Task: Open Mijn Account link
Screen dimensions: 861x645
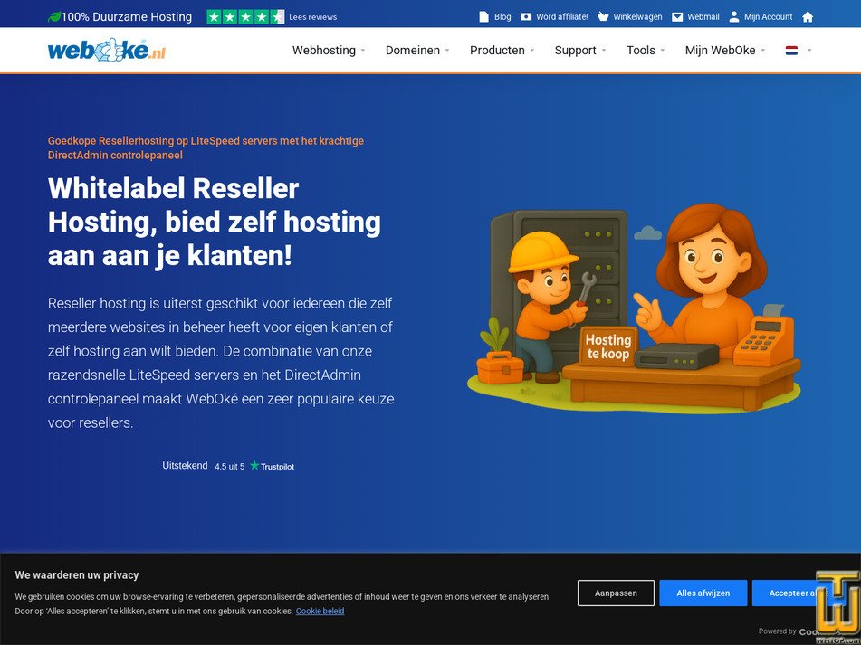Action: point(769,17)
